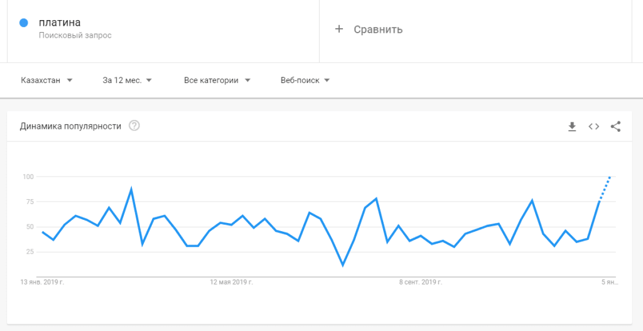Screen dimensions: 643x331
Task: Click the embed code icon
Action: click(593, 126)
